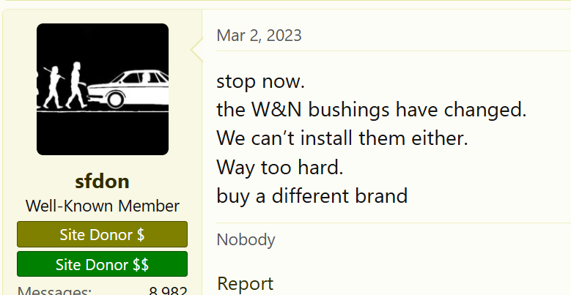Click the spear-carrying figure in avatar
Viewport: 571px width, 295px height.
coord(54,87)
